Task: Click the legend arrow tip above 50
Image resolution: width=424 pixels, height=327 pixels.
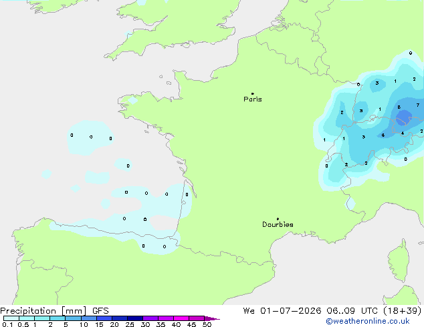Action: pos(212,318)
